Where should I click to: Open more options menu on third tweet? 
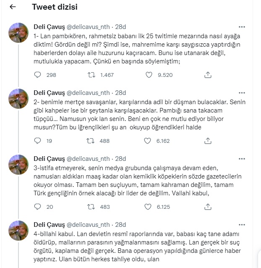[242, 158]
